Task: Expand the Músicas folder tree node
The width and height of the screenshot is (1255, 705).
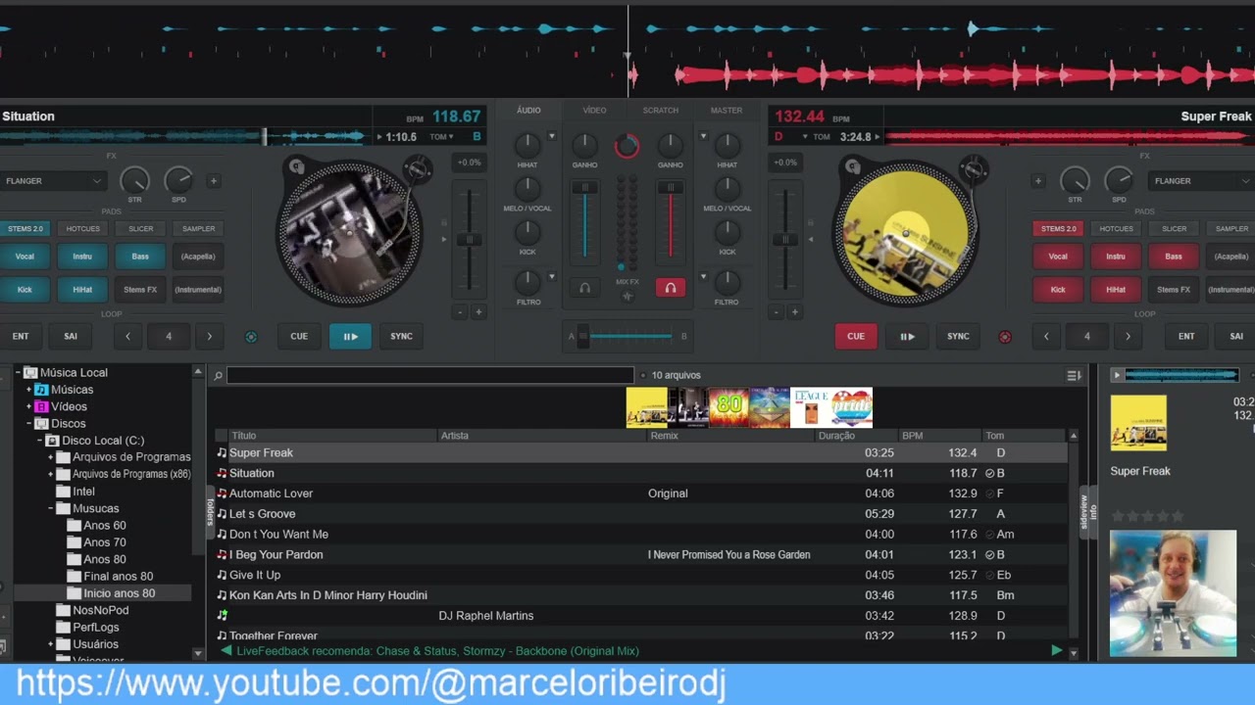Action: click(29, 390)
